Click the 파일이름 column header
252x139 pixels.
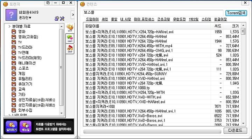(147, 26)
